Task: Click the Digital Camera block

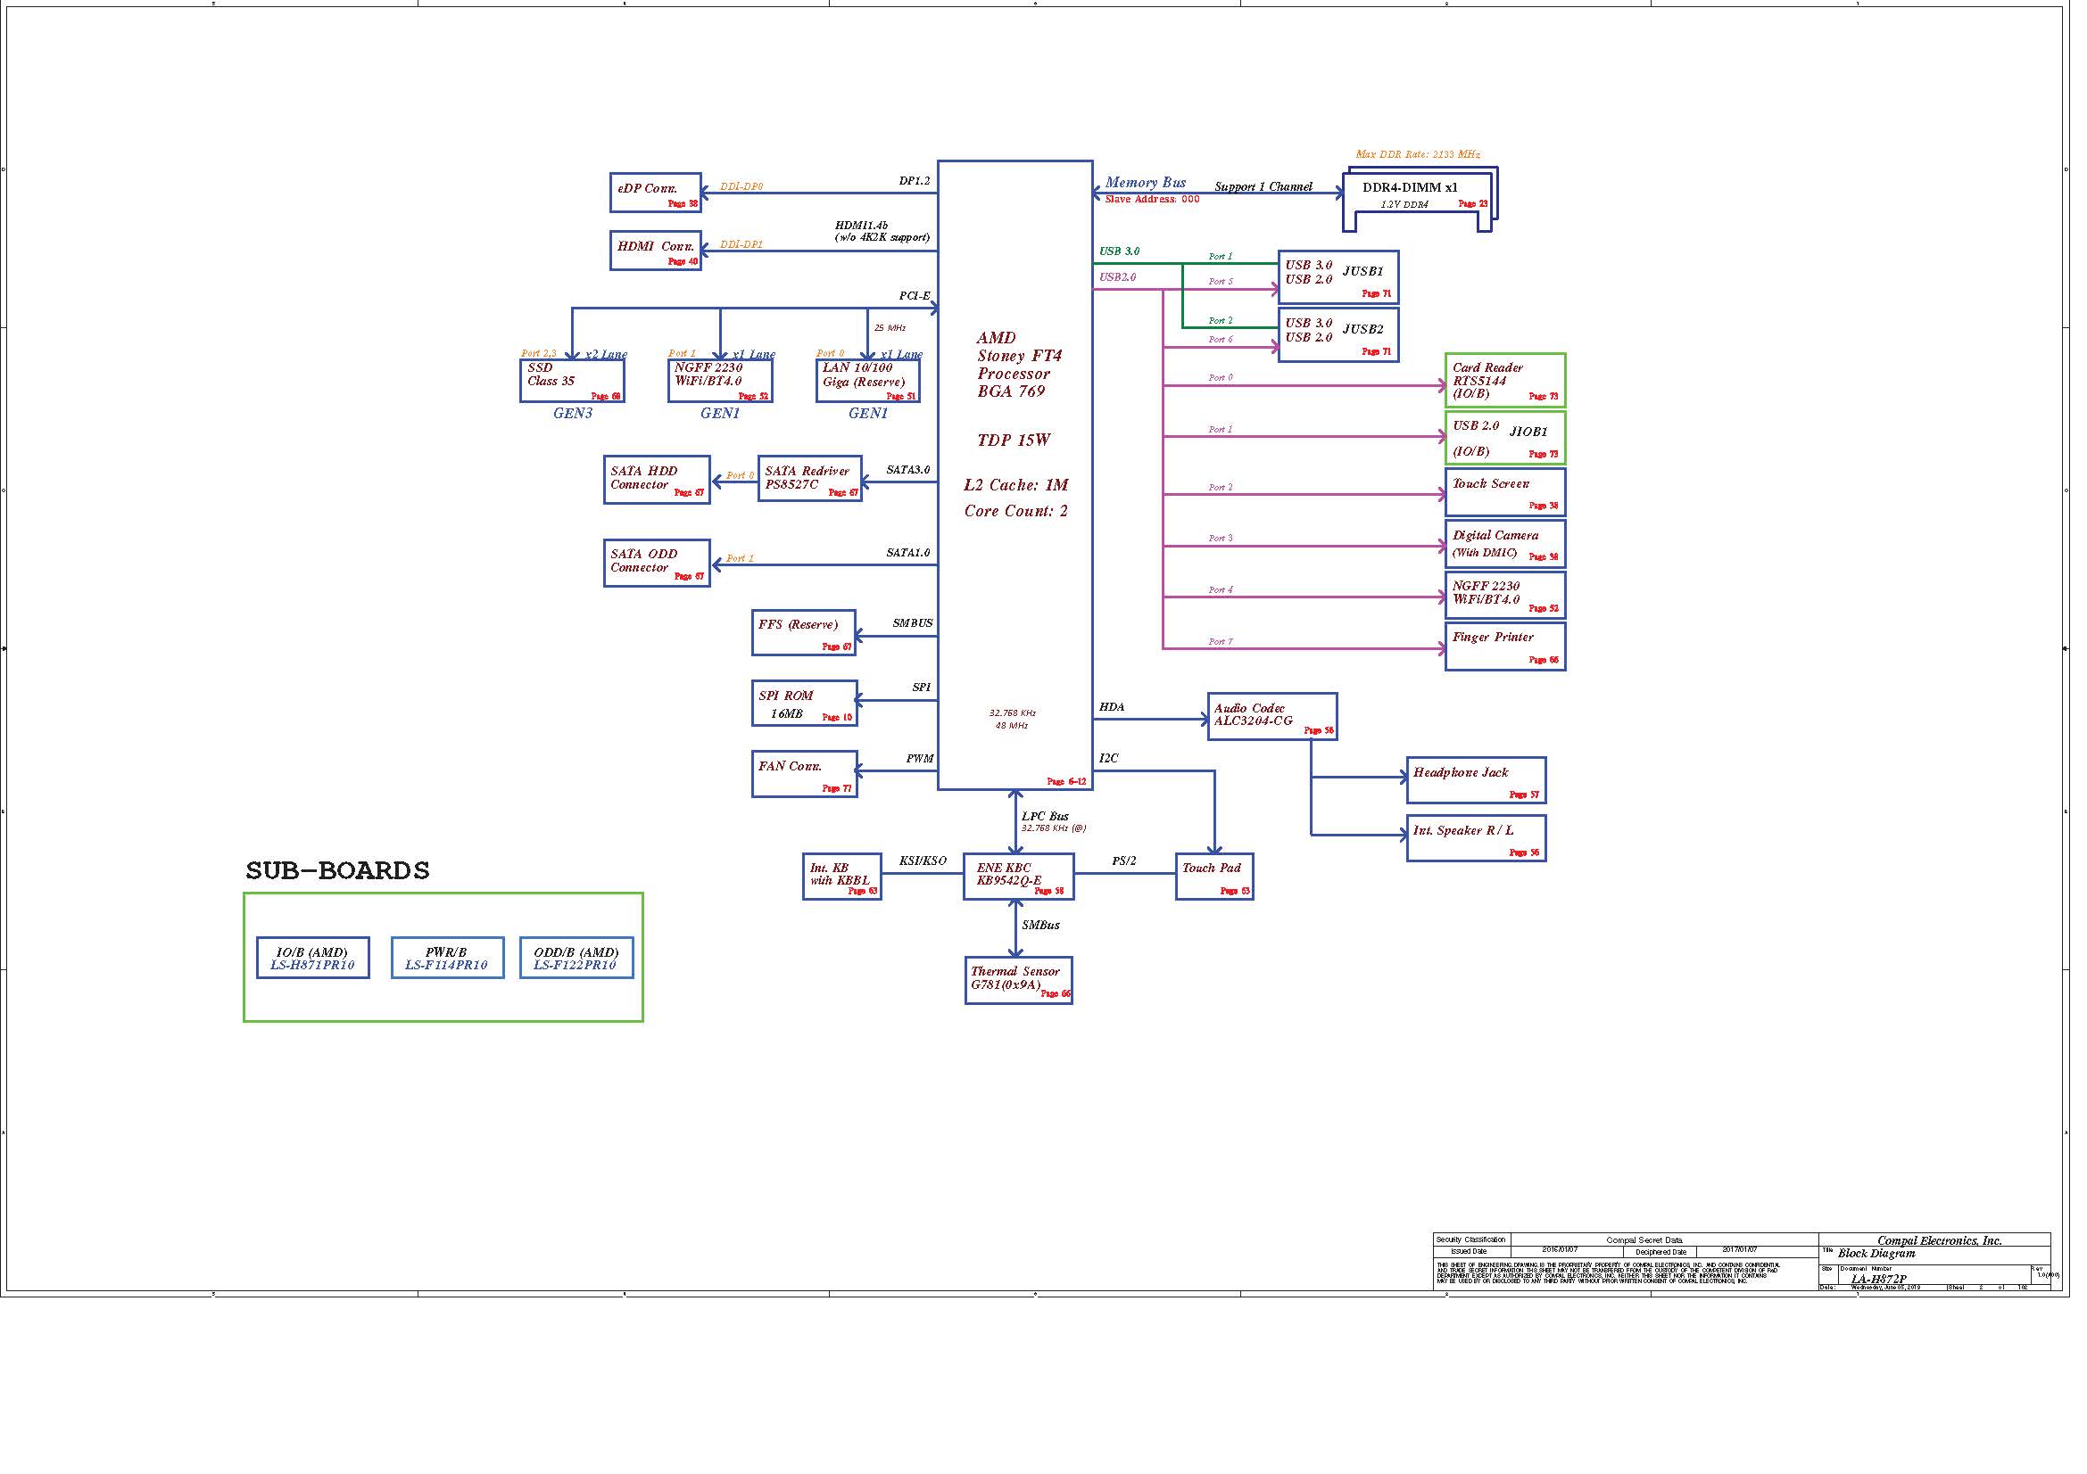Action: click(x=1505, y=544)
